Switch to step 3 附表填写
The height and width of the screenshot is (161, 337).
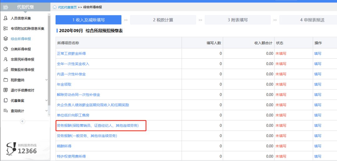click(x=237, y=20)
